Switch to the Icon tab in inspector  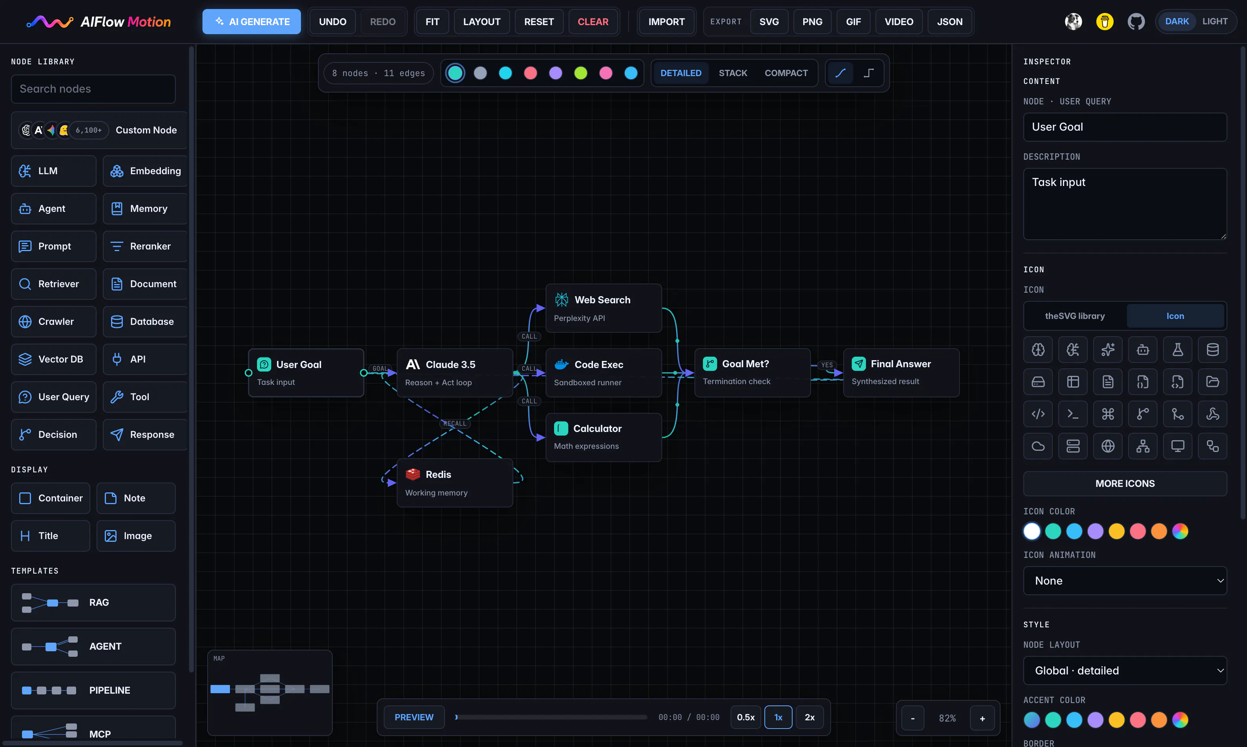pos(1175,315)
